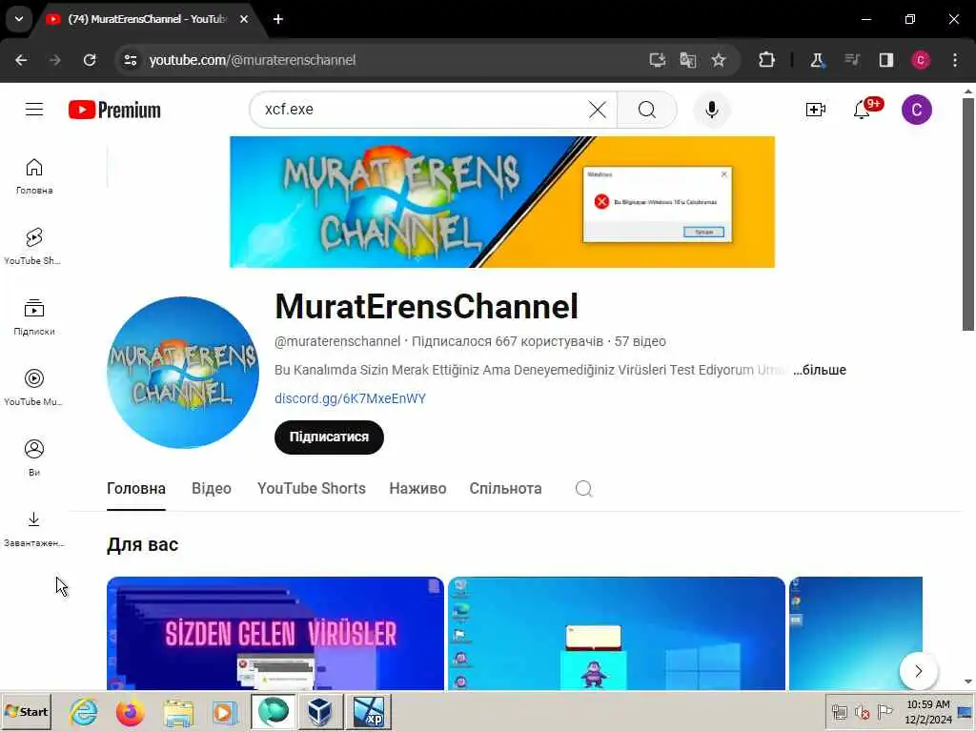Open a new browser tab
This screenshot has width=976, height=732.
pos(278,19)
